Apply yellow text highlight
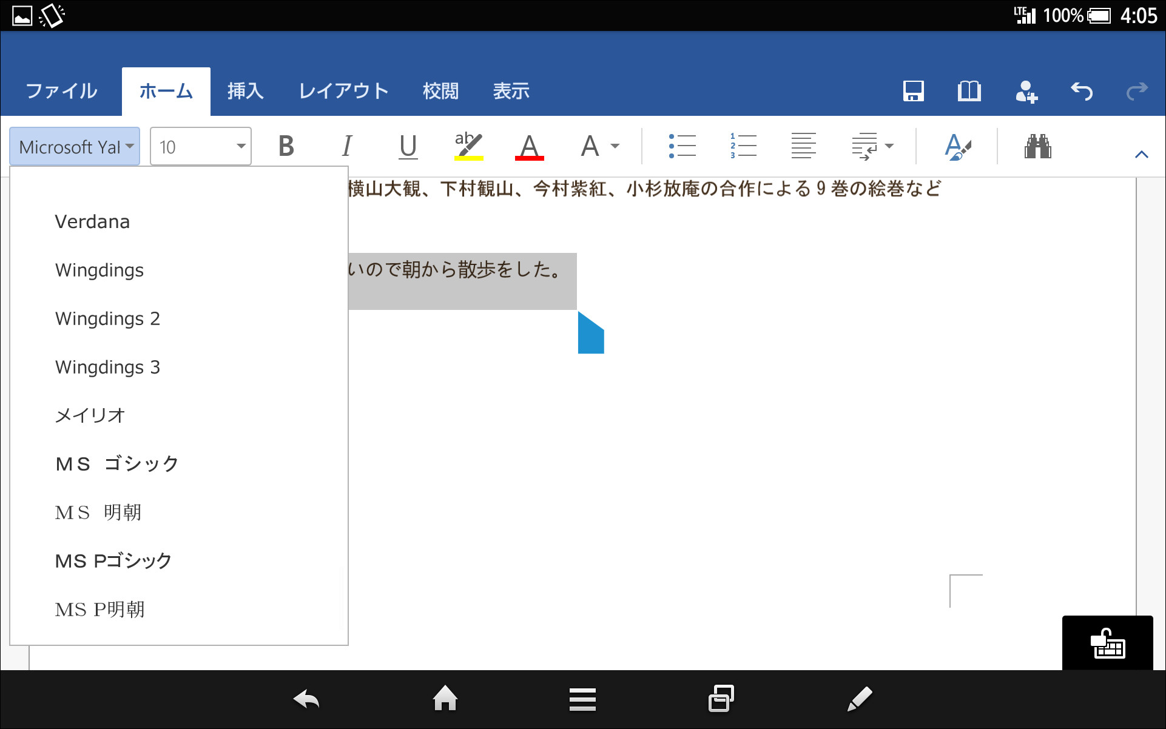 467,146
